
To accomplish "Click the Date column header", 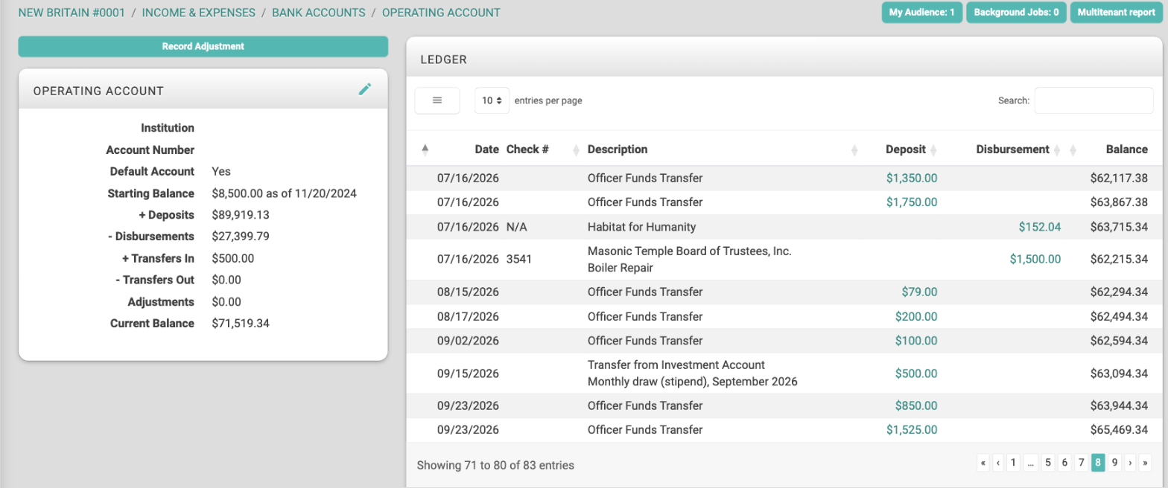I will point(486,150).
